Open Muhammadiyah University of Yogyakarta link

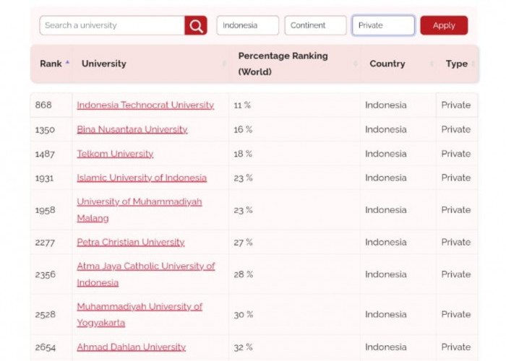click(140, 315)
